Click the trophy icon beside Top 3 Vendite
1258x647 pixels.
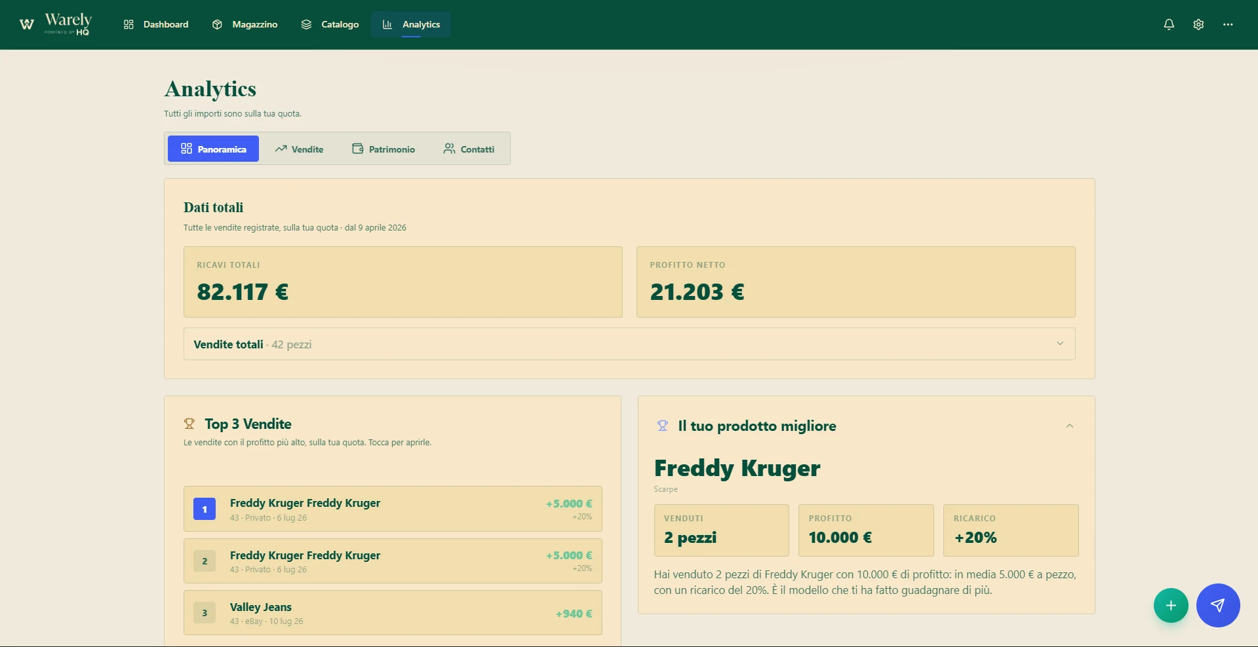pos(189,424)
